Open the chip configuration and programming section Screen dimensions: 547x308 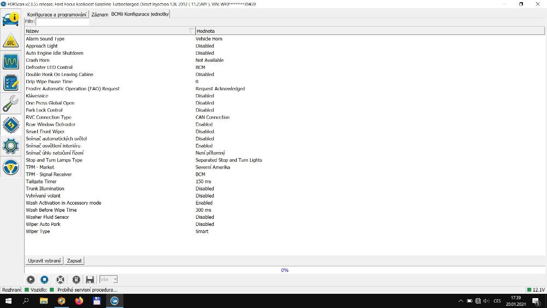pos(11,125)
